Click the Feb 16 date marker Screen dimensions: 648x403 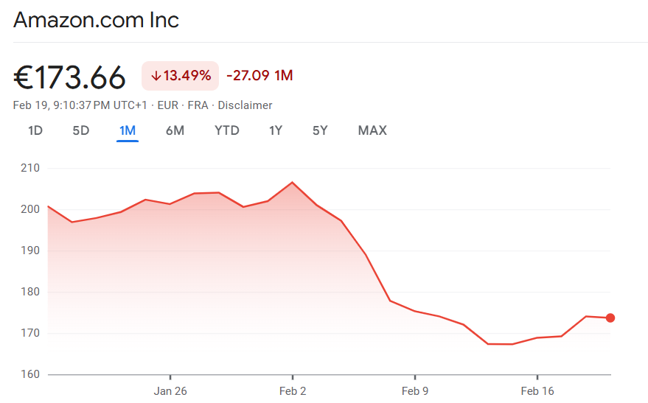pyautogui.click(x=537, y=391)
